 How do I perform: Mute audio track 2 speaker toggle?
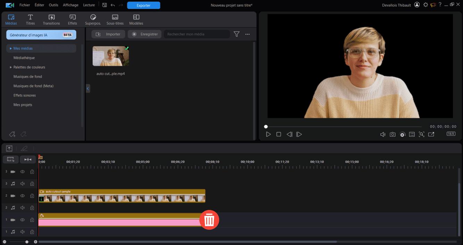pos(22,208)
